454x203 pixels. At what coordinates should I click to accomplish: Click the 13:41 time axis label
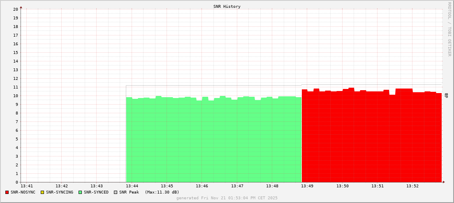tap(26, 186)
